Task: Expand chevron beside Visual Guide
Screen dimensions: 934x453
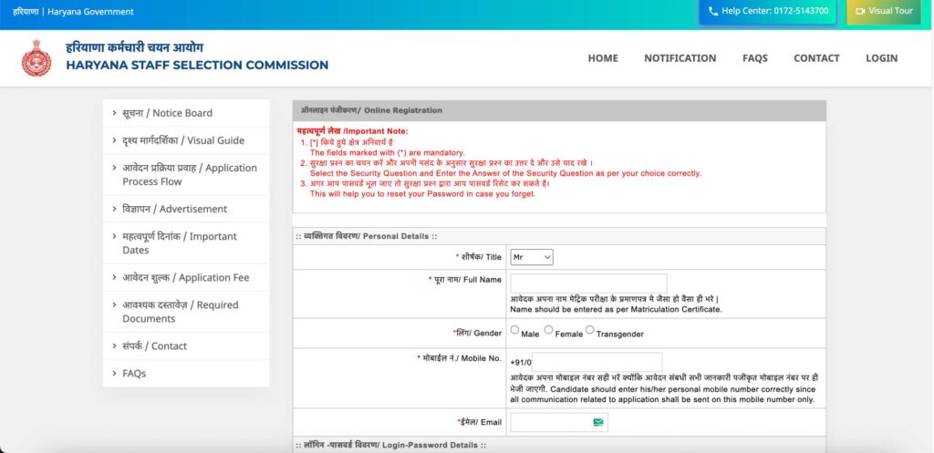Action: point(114,139)
